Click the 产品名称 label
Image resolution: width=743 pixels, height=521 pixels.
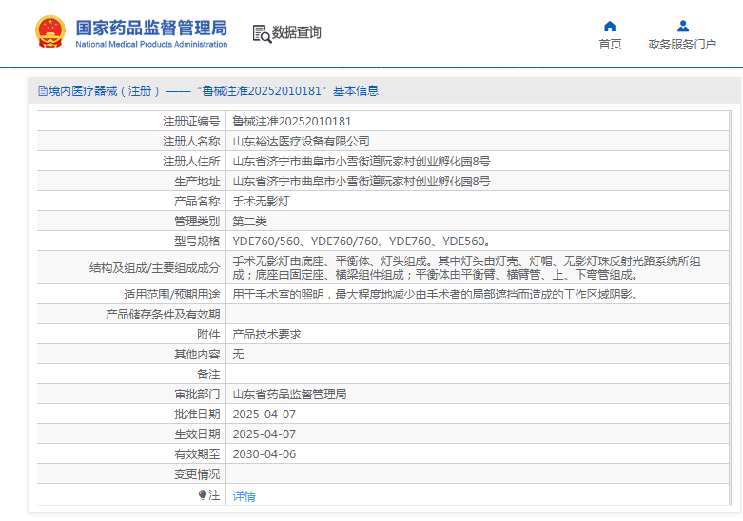click(197, 202)
